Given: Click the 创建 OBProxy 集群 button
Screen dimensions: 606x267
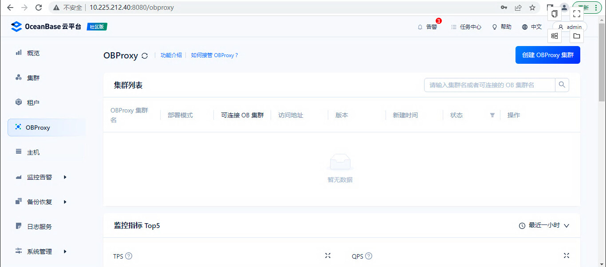Looking at the screenshot, I should pos(548,55).
